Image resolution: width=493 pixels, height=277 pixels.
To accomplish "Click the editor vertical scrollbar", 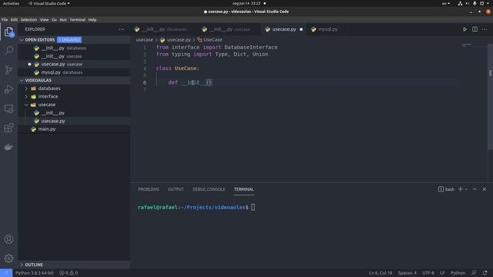I will [490, 98].
